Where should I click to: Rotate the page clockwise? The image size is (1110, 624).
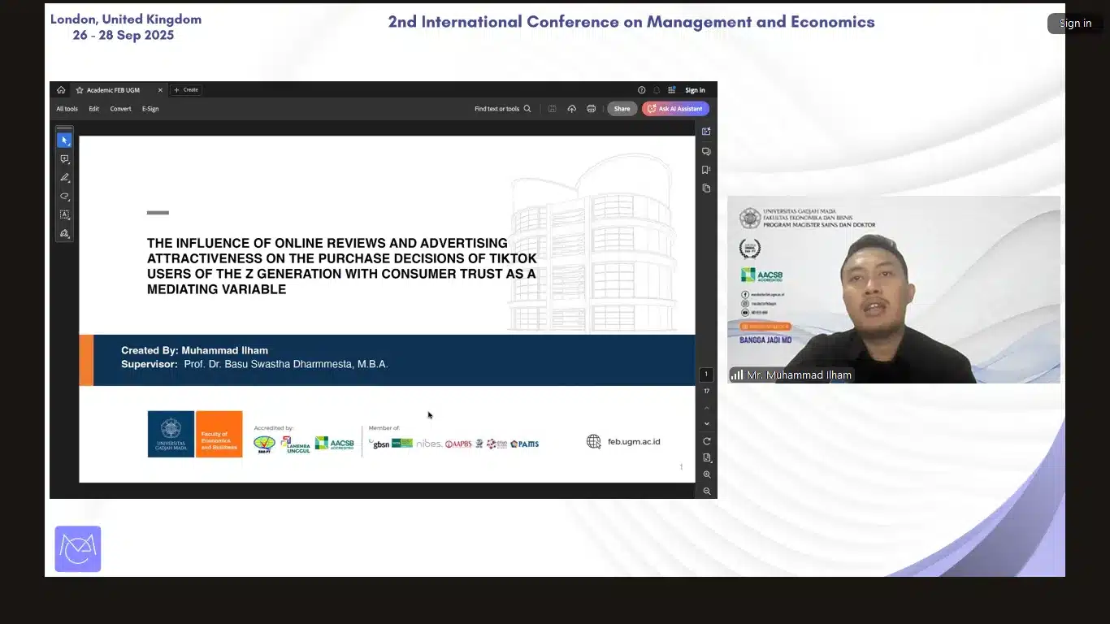(x=706, y=441)
